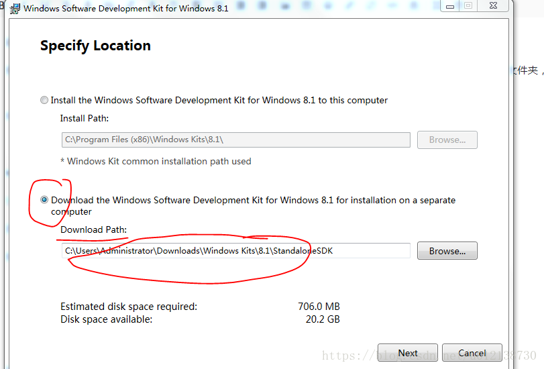This screenshot has width=544, height=369.
Task: Click the 20.2 GB available space value
Action: tap(323, 319)
